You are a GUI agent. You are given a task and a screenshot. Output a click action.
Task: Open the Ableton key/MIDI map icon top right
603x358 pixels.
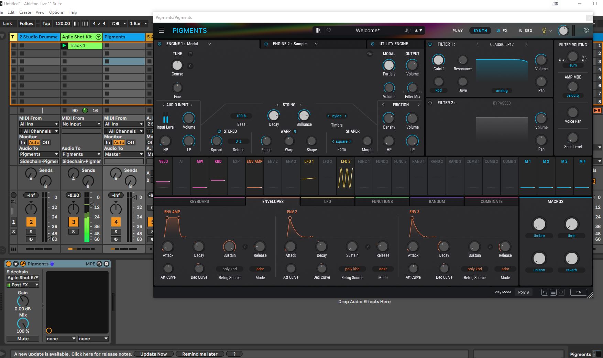coord(555,3)
